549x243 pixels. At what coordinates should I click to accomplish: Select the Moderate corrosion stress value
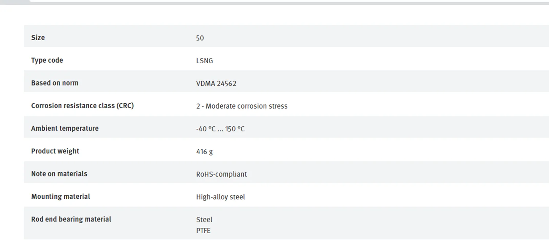[242, 106]
